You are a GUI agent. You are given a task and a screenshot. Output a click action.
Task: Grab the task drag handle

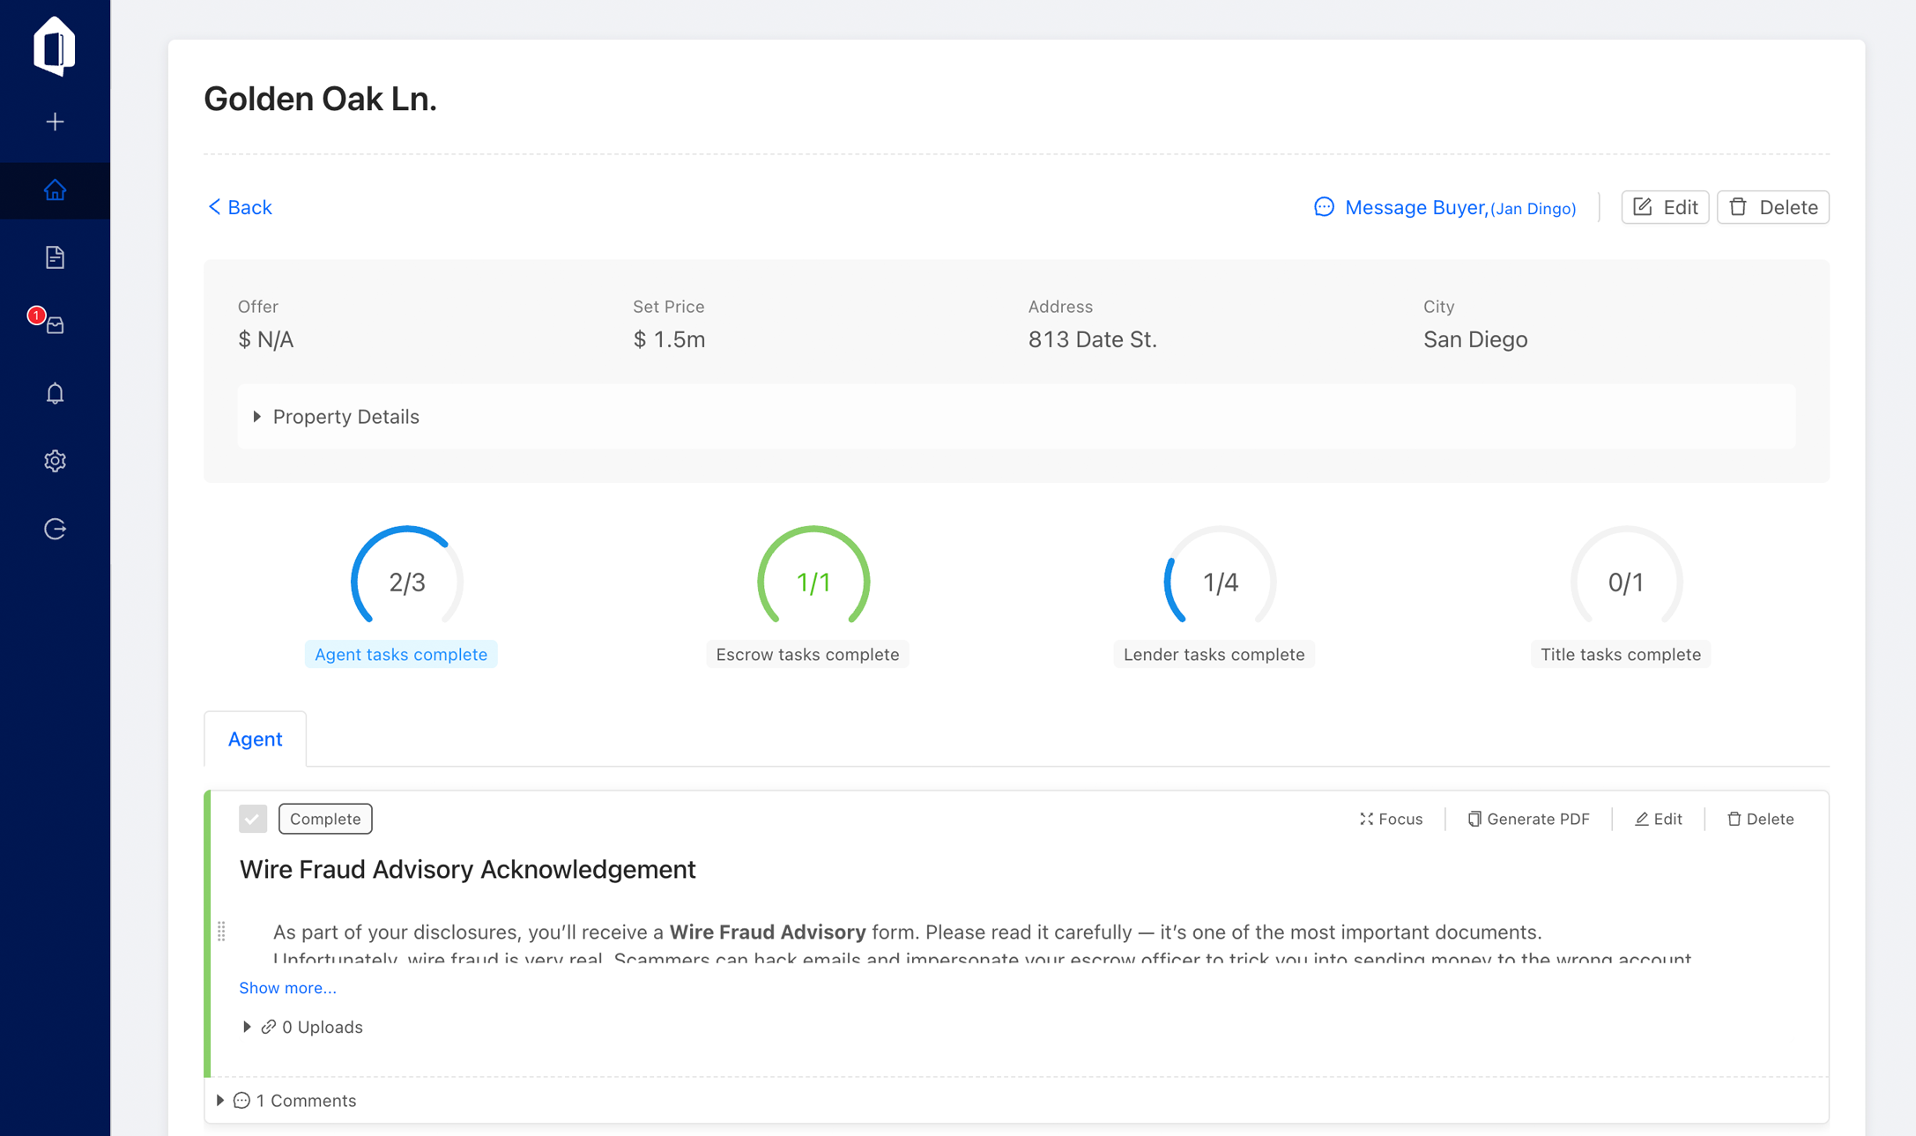[x=221, y=931]
